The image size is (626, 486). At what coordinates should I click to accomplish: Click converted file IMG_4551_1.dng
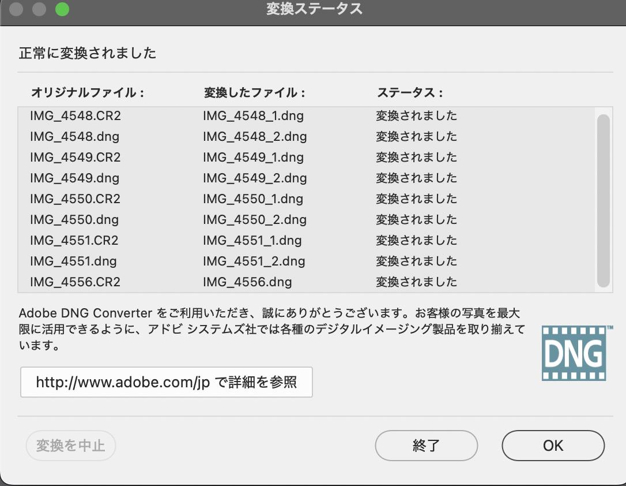pos(252,241)
